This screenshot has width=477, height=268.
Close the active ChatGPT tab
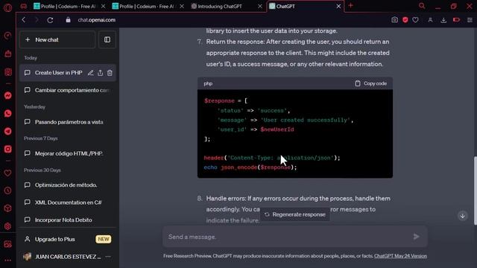[x=338, y=6]
